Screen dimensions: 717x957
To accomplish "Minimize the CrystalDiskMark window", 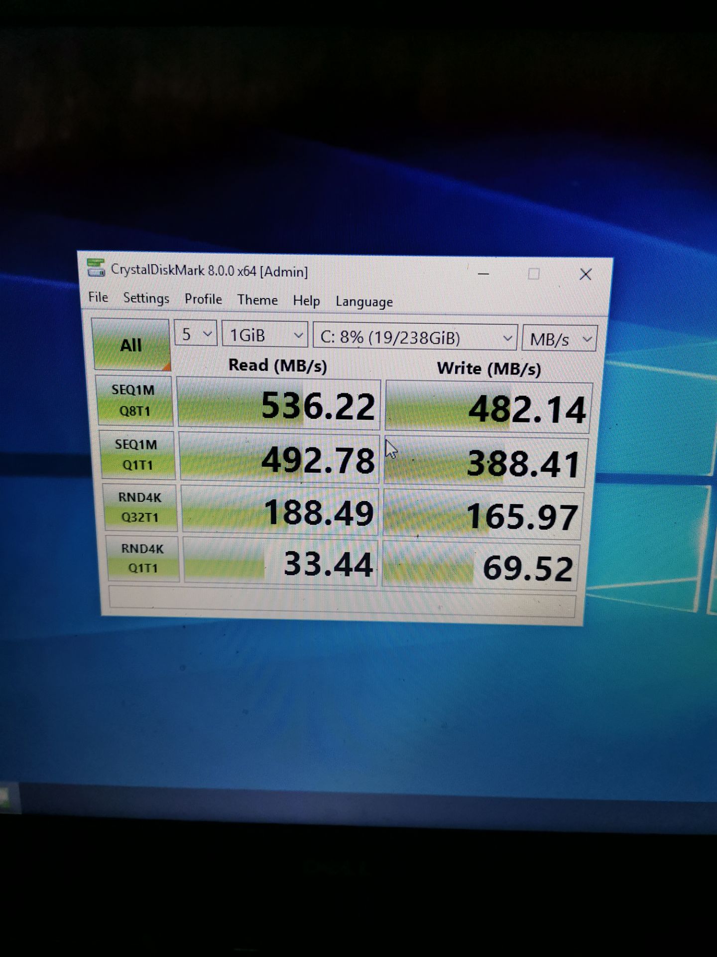I will [x=483, y=274].
